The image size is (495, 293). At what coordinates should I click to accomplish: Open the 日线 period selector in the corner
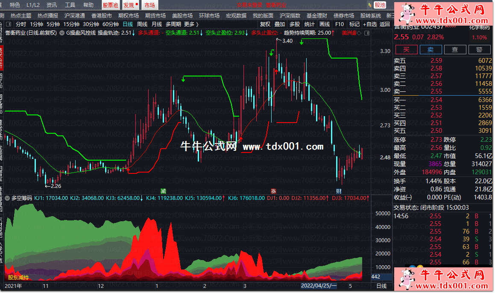coord(381,286)
